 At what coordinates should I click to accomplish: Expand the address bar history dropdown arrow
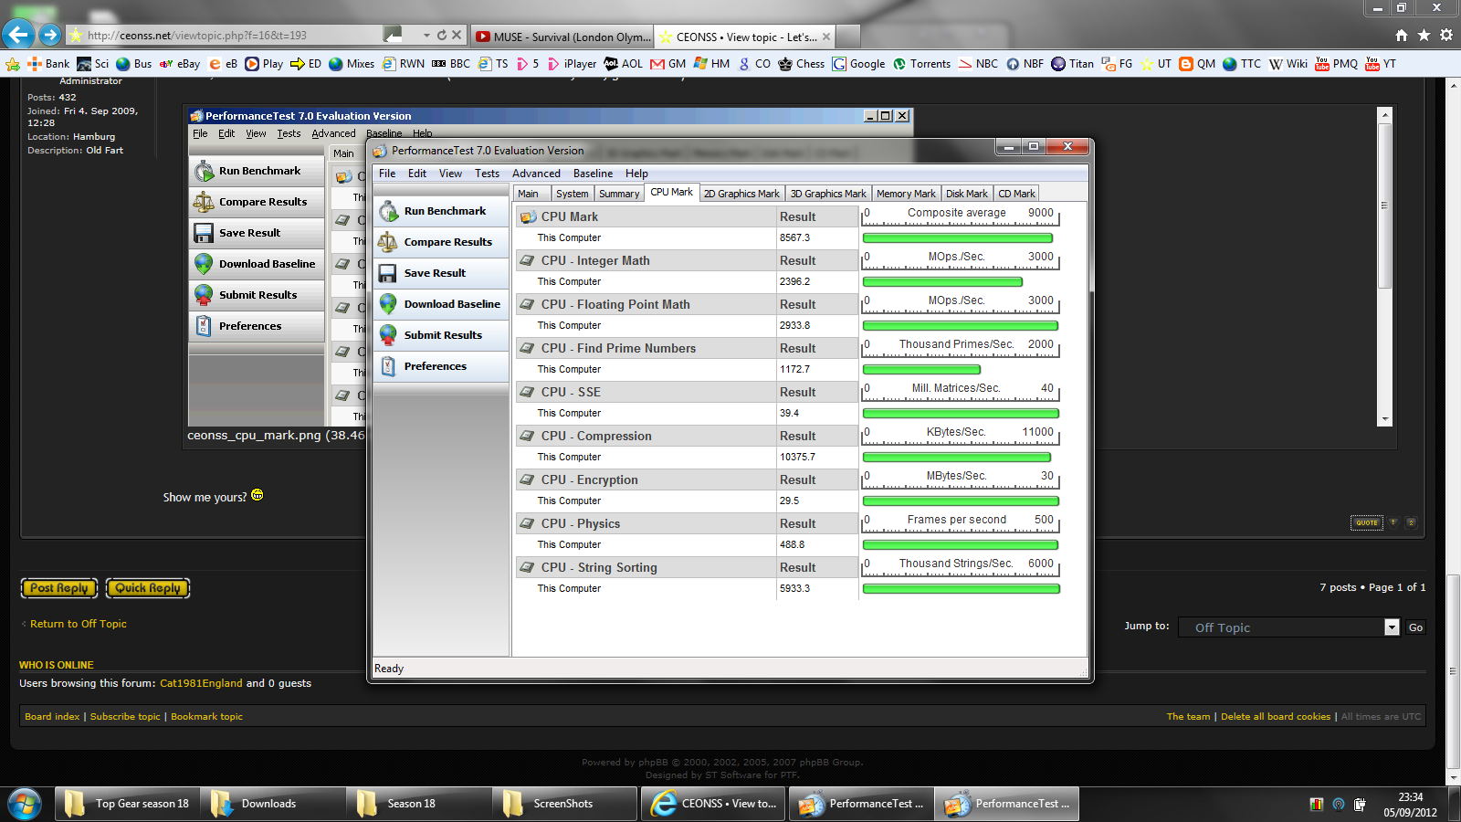click(426, 36)
